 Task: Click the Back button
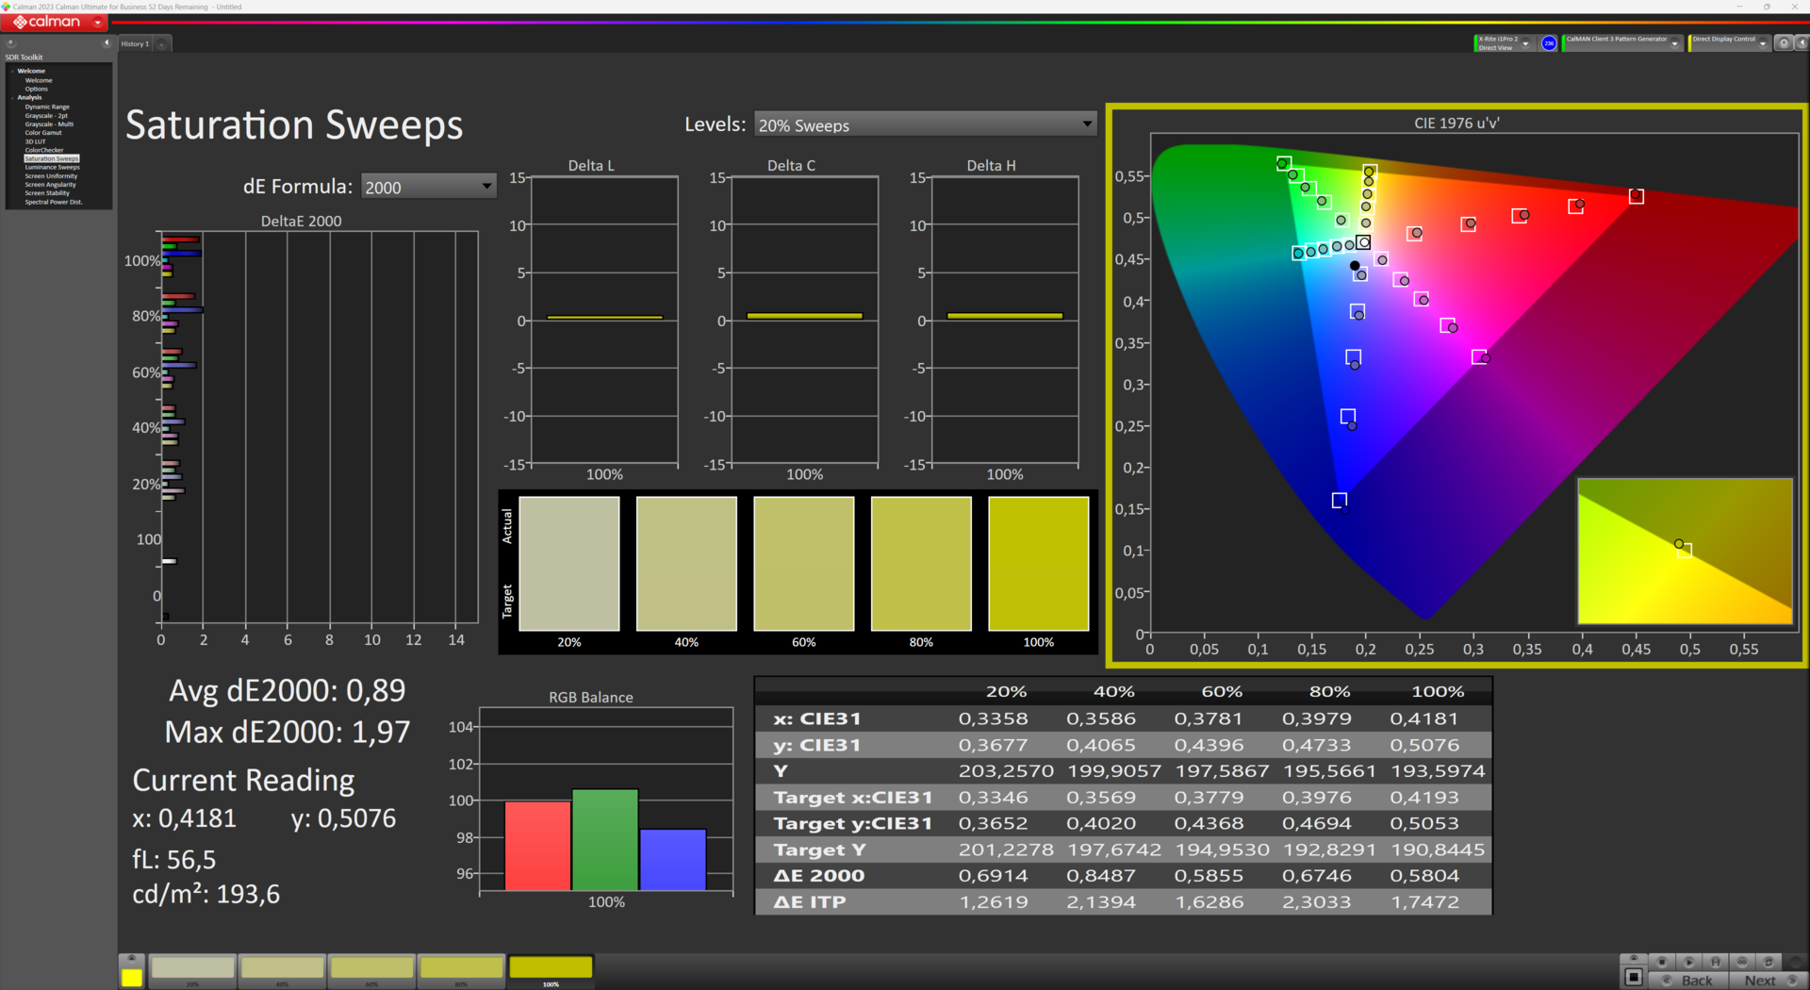[1688, 981]
